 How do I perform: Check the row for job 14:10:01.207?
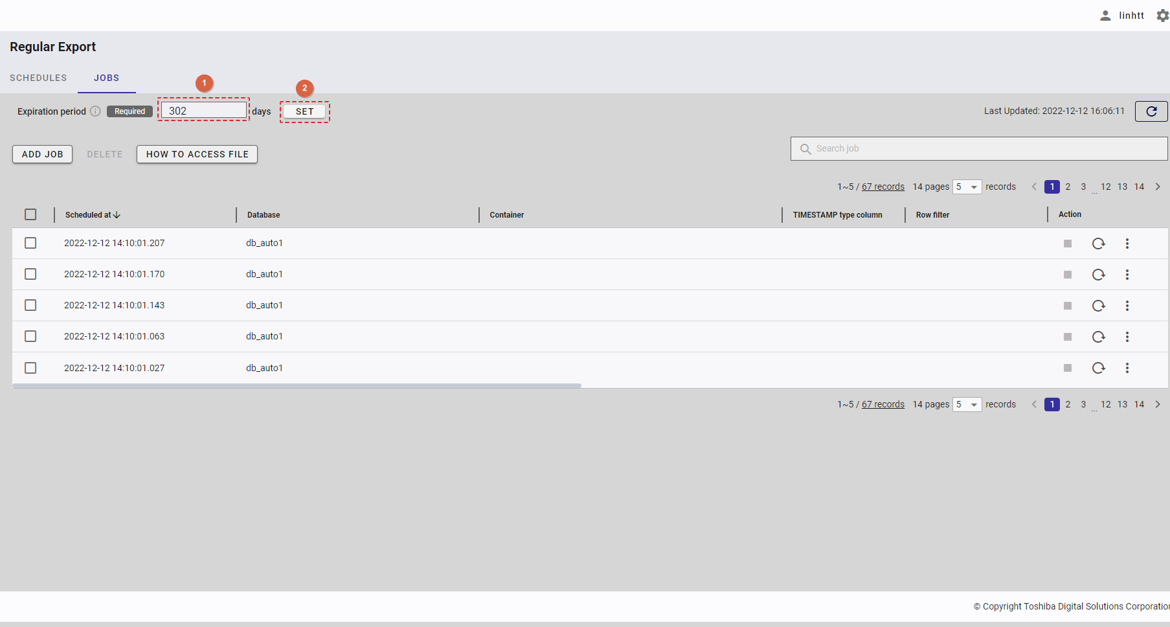click(30, 243)
